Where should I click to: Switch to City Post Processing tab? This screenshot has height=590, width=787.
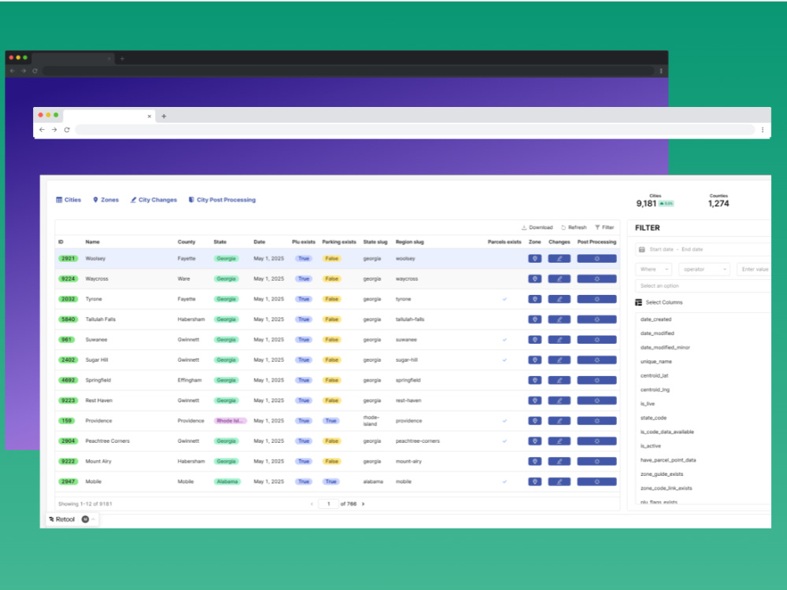tap(222, 200)
